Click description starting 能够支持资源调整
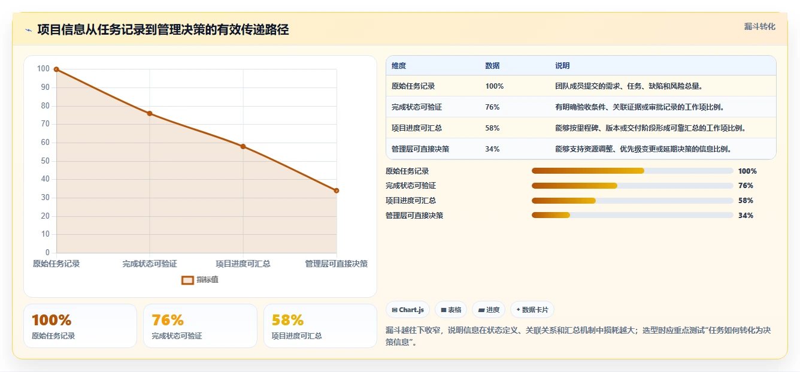 (644, 149)
